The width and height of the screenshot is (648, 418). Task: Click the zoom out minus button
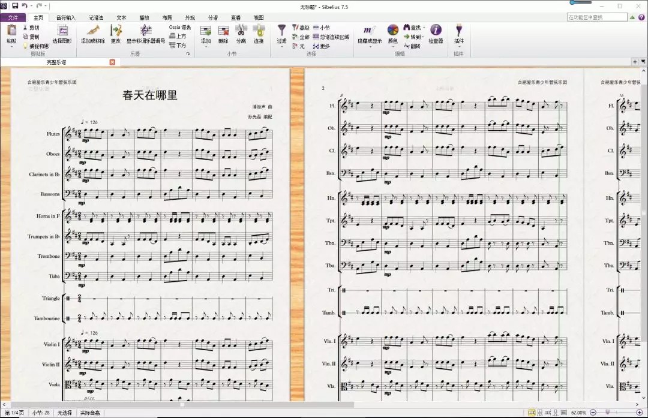tap(593, 413)
